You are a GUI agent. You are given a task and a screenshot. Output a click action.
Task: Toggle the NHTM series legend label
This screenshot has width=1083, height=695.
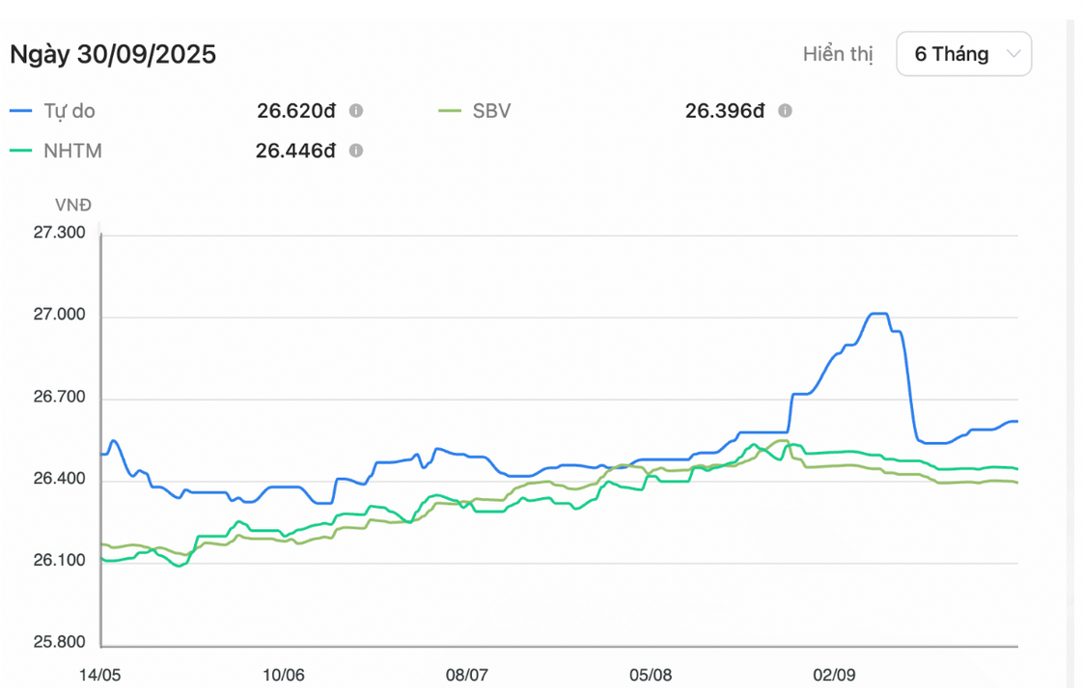[x=72, y=151]
